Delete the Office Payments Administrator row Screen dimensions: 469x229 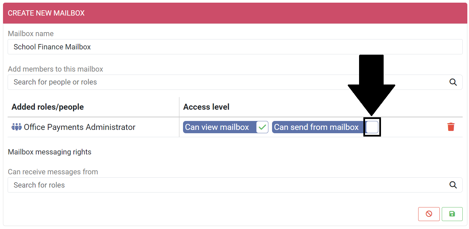pyautogui.click(x=451, y=127)
